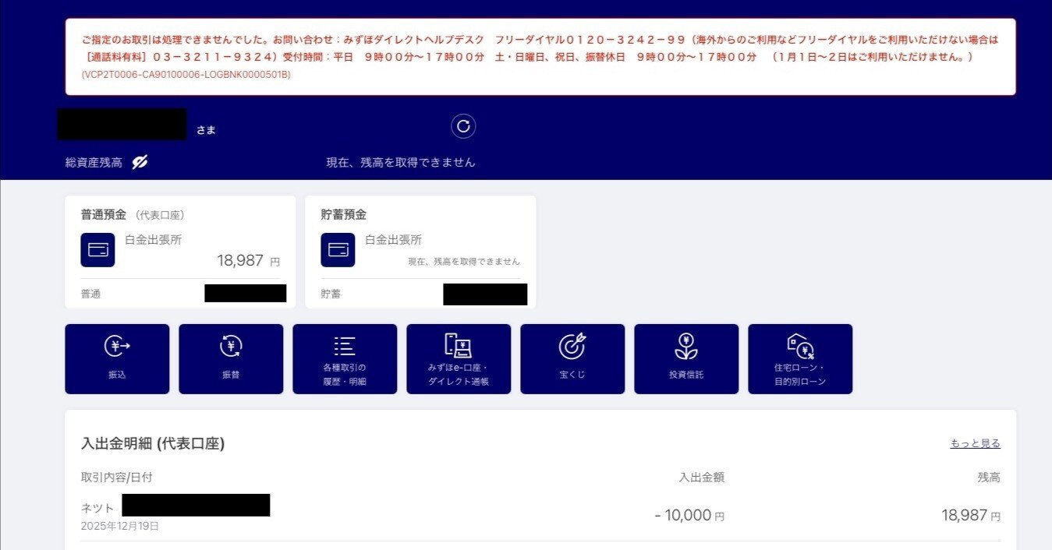
Task: Open 各種取引の履歴・明細 button
Action: tap(345, 359)
